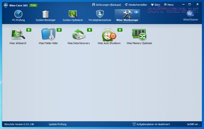Open the Menü dropdown
Viewport: 204px width, 129px height.
click(169, 5)
